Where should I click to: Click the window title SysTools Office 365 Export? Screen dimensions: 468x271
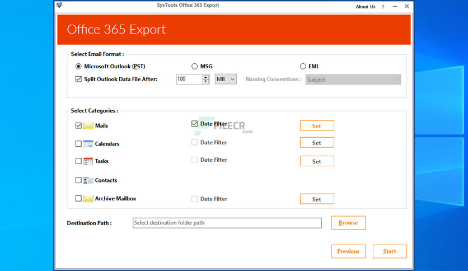188,5
